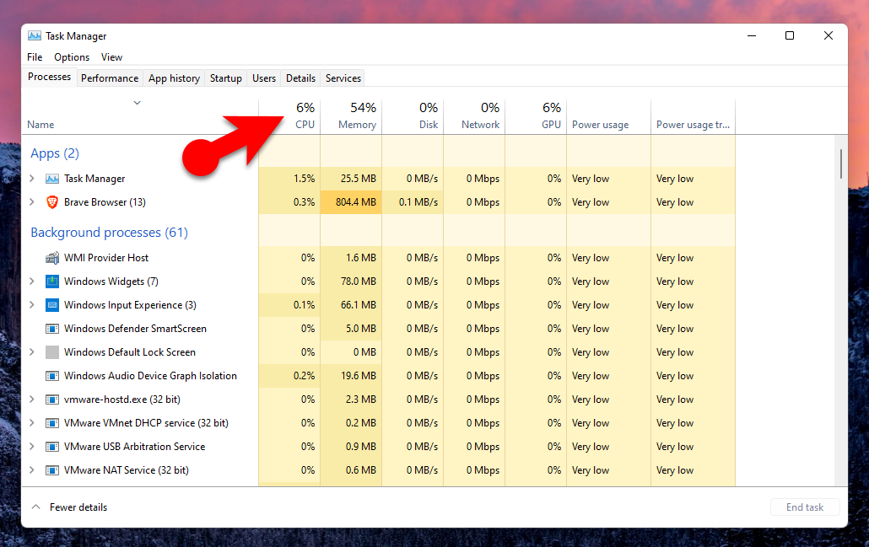Expand Windows Widgets (7) processes
Viewport: 869px width, 547px height.
32,282
